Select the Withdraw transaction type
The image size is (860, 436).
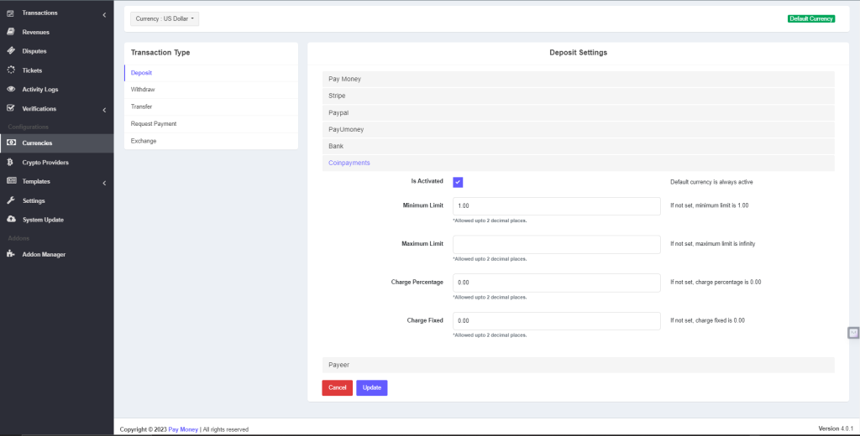point(143,89)
